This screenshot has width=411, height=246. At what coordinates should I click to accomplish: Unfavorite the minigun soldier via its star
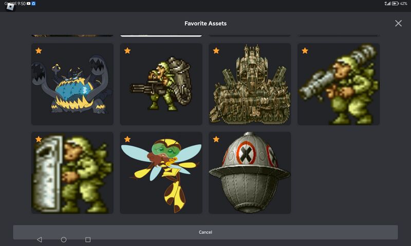click(x=127, y=51)
